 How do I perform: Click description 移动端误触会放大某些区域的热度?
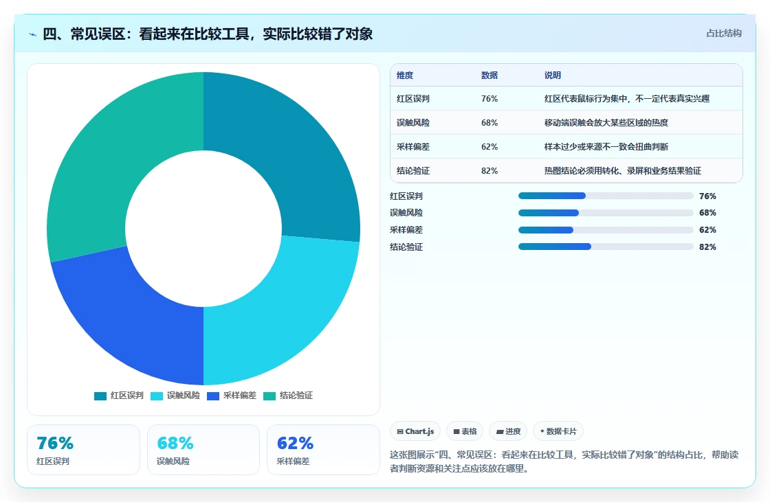coord(606,123)
